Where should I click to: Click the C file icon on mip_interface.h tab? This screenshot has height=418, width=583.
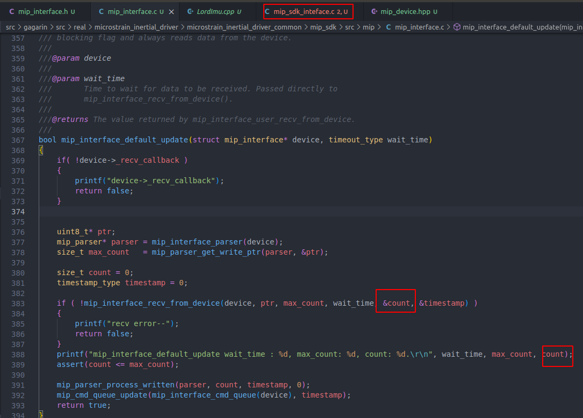click(x=13, y=11)
